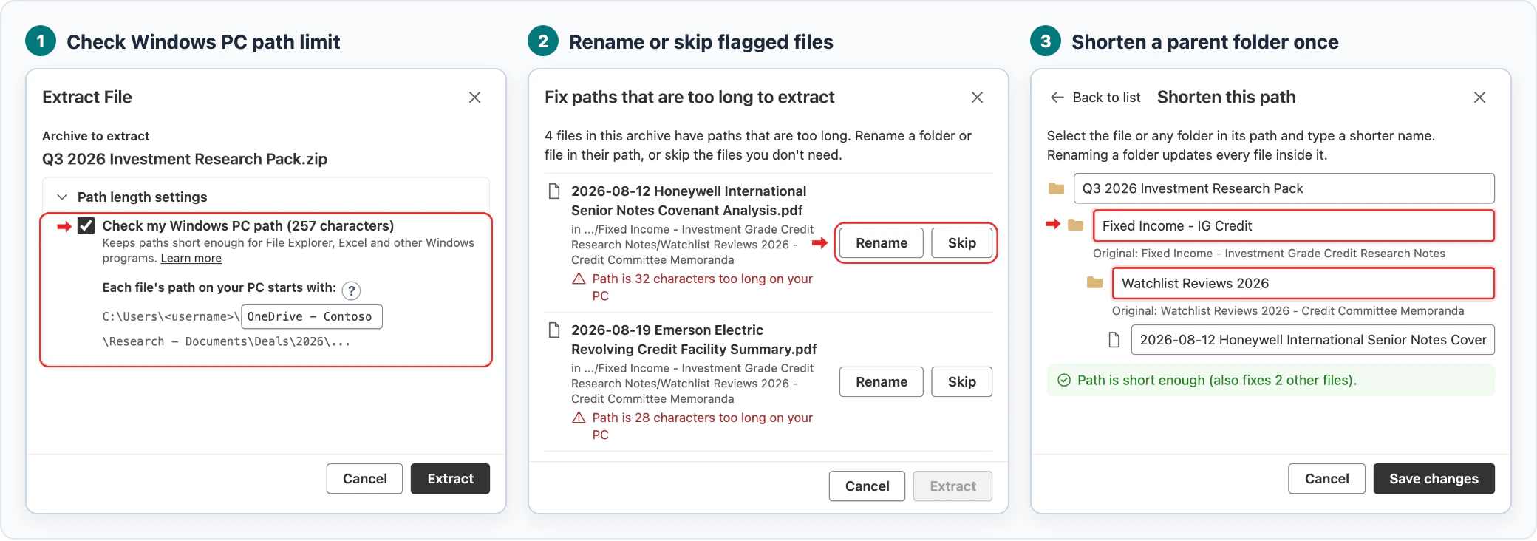Close the Fix paths dialog

coord(977,98)
